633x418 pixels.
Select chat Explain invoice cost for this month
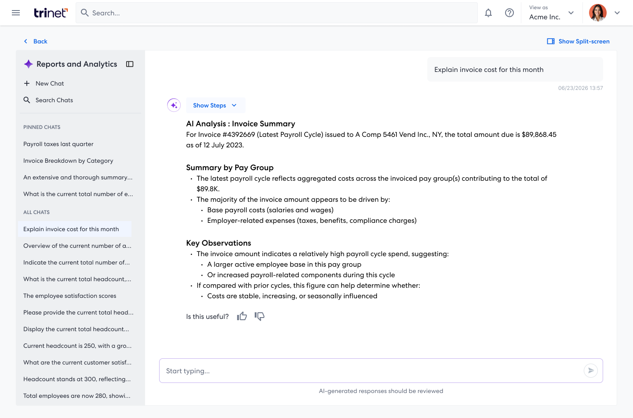pos(75,229)
